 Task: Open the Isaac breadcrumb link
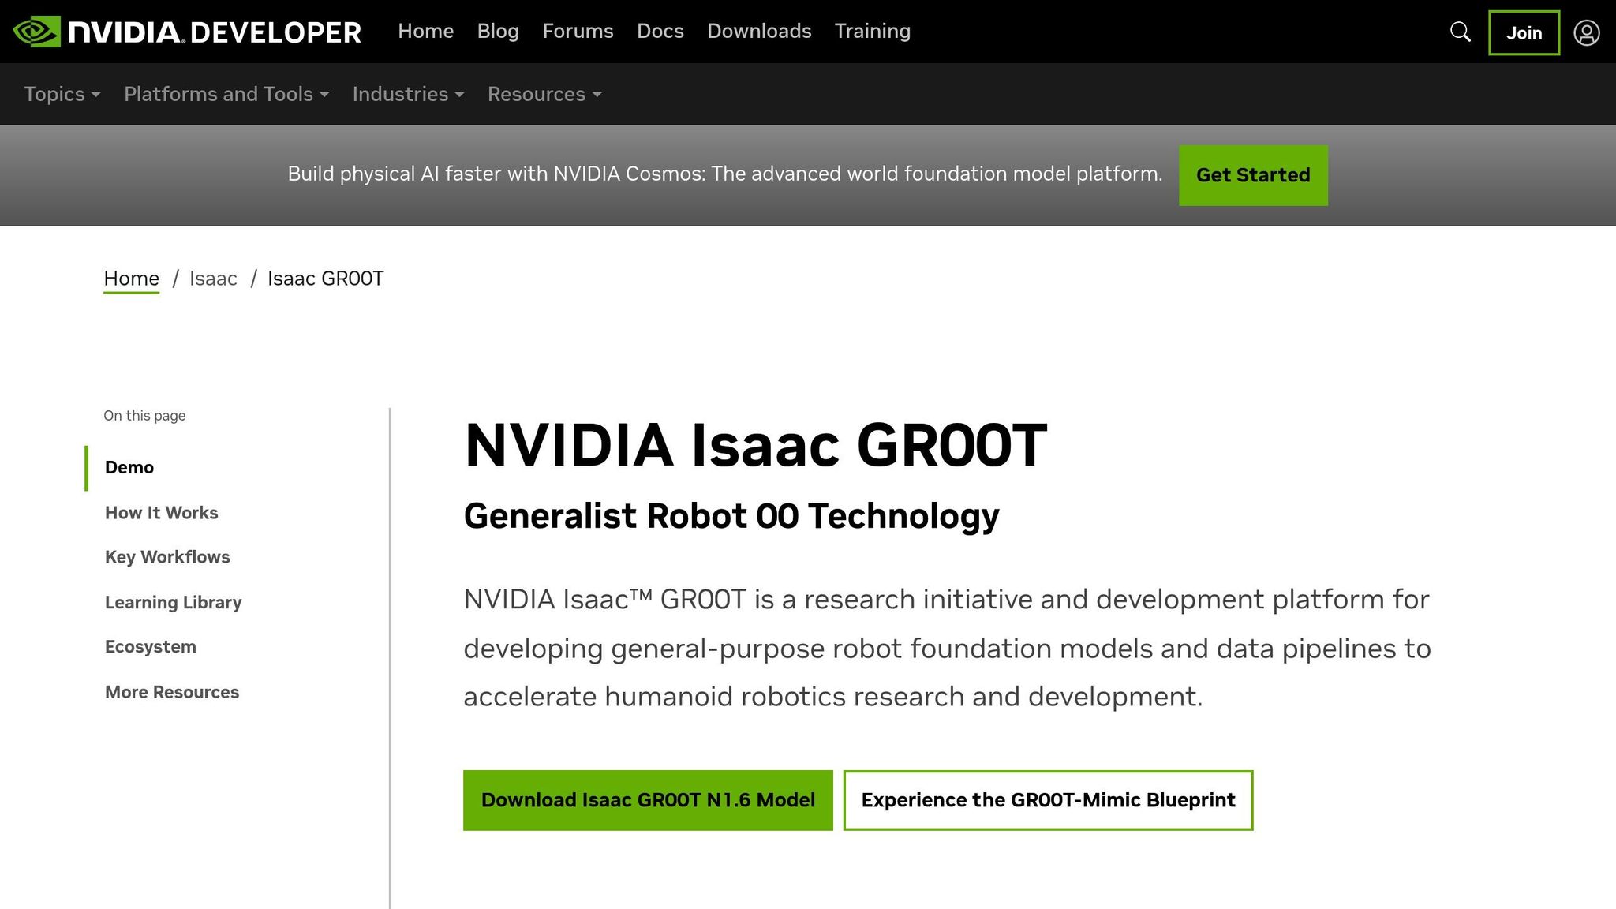point(212,279)
